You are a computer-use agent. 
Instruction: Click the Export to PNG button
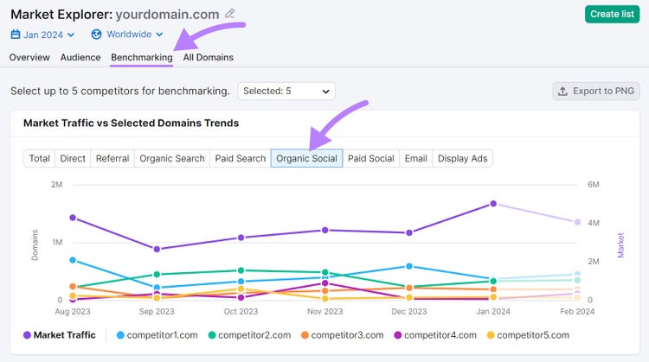click(x=596, y=91)
